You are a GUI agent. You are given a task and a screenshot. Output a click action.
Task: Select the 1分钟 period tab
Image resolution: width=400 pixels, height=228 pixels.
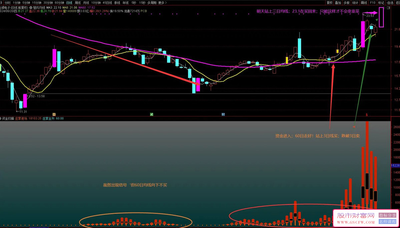(x=16, y=3)
